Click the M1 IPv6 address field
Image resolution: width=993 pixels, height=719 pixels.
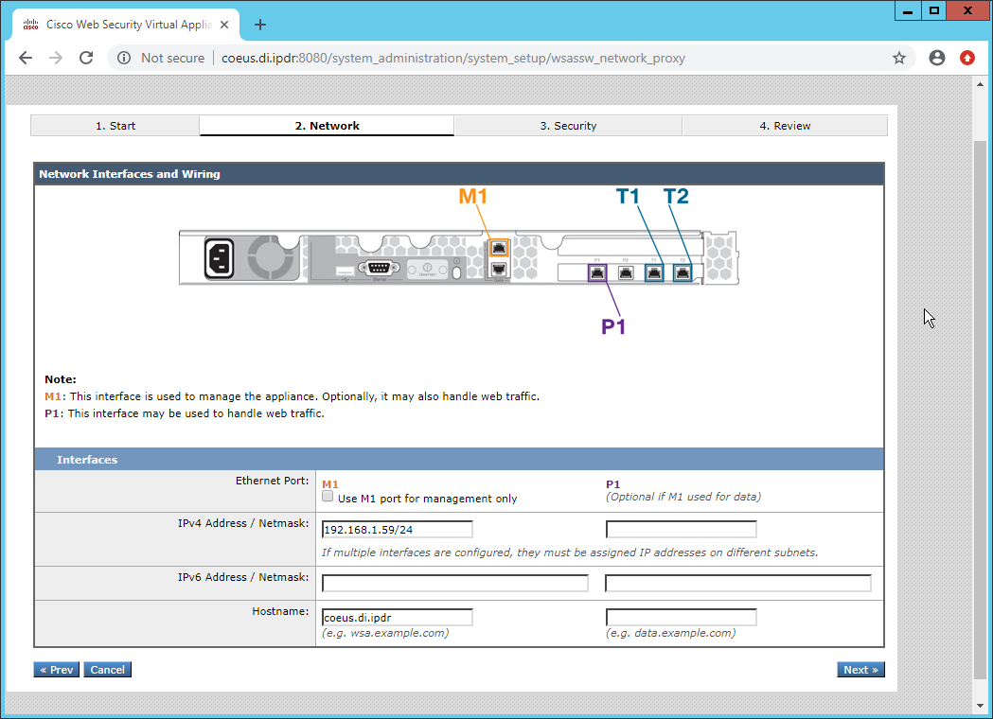click(454, 583)
